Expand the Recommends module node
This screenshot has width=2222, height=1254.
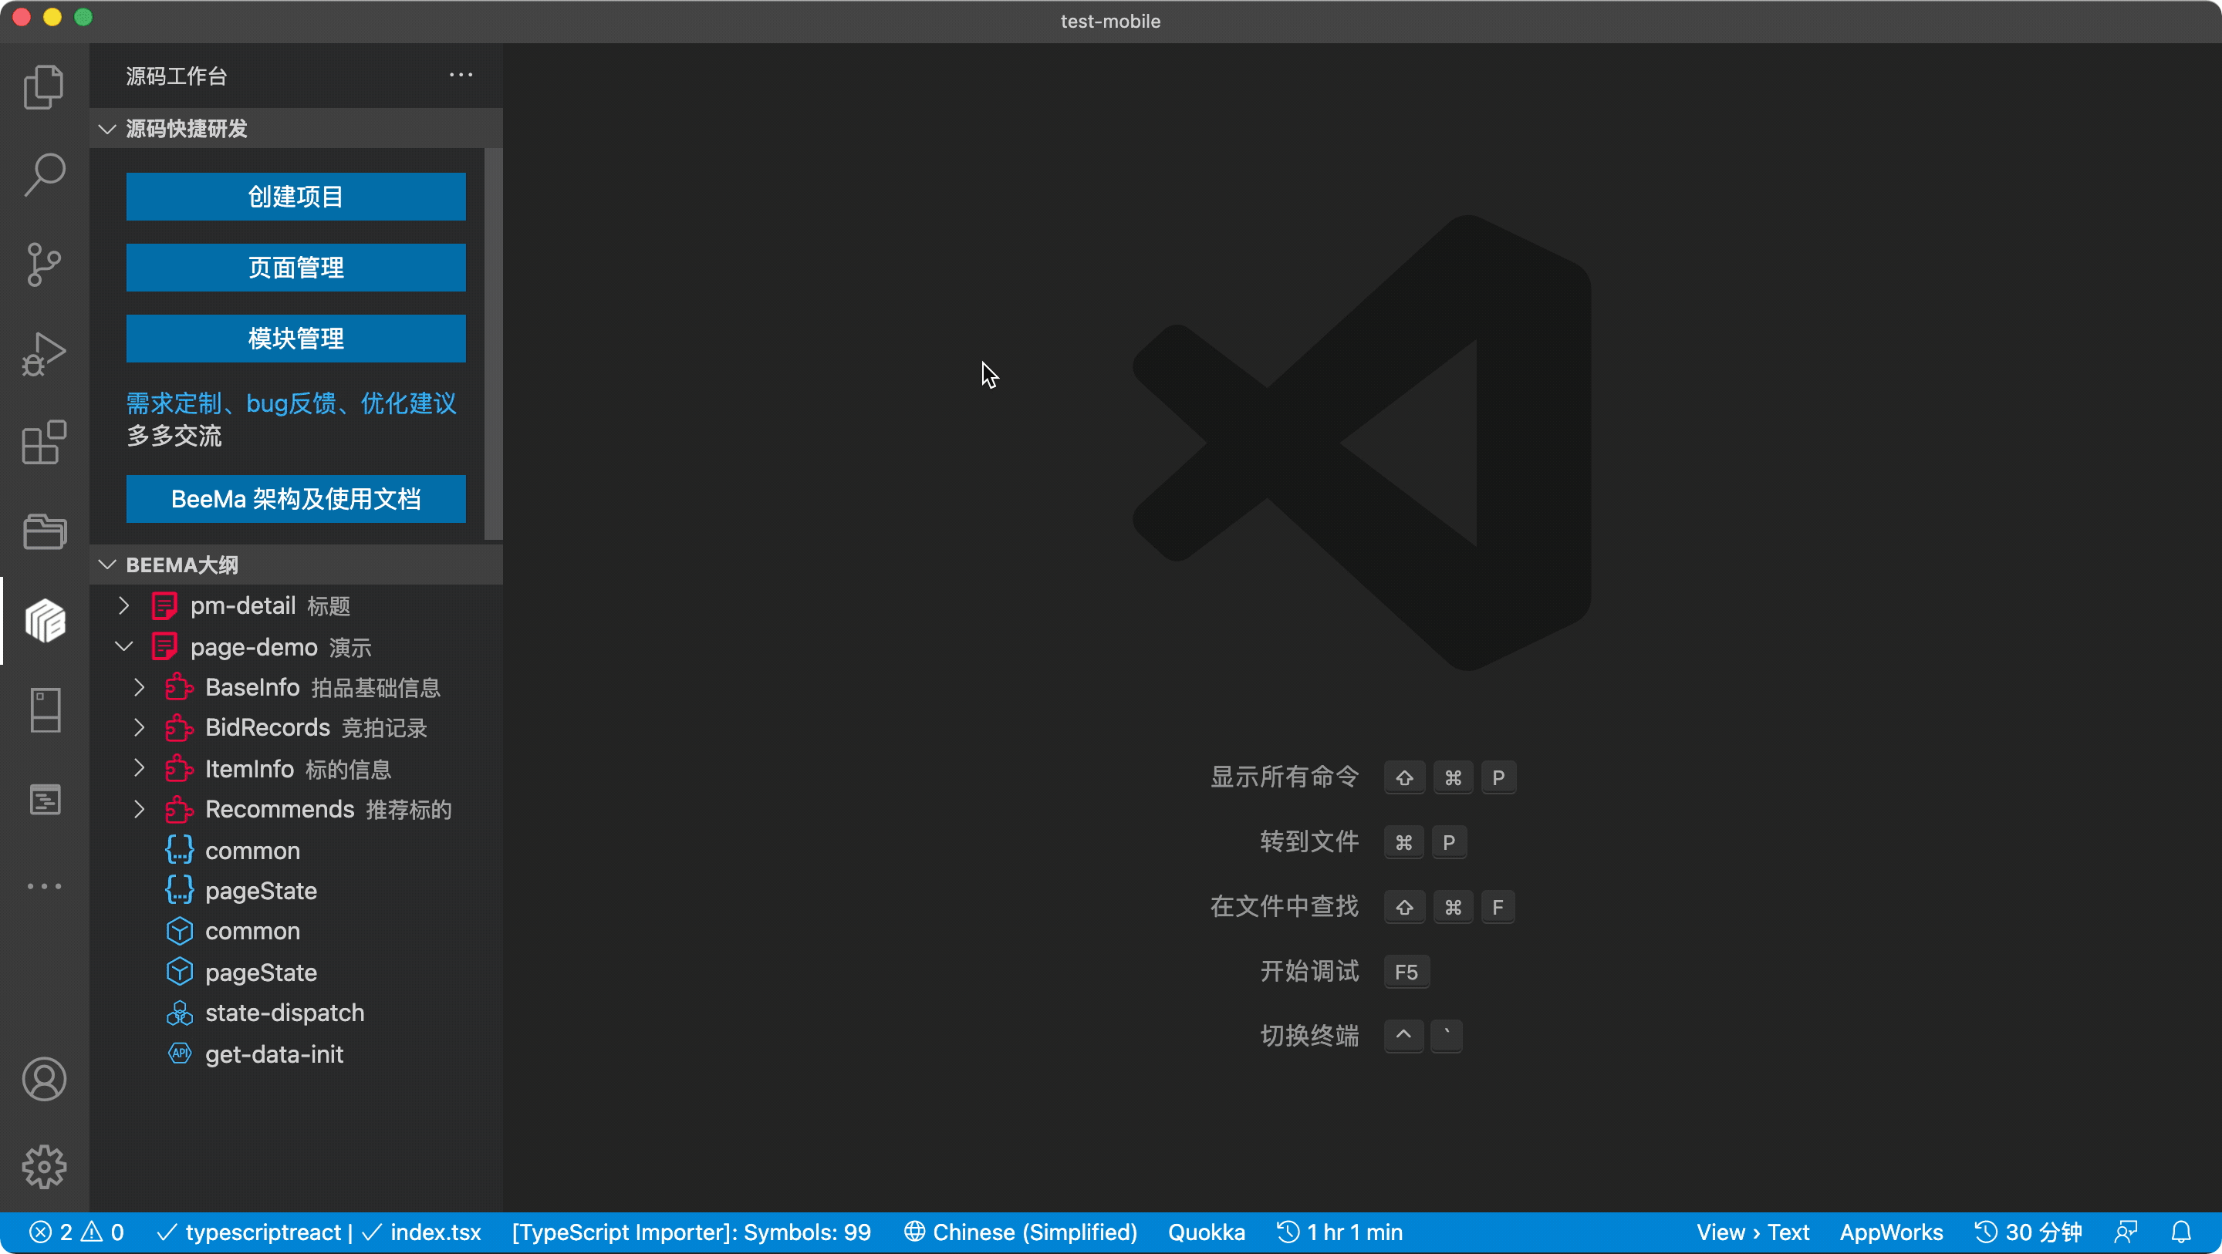(139, 809)
